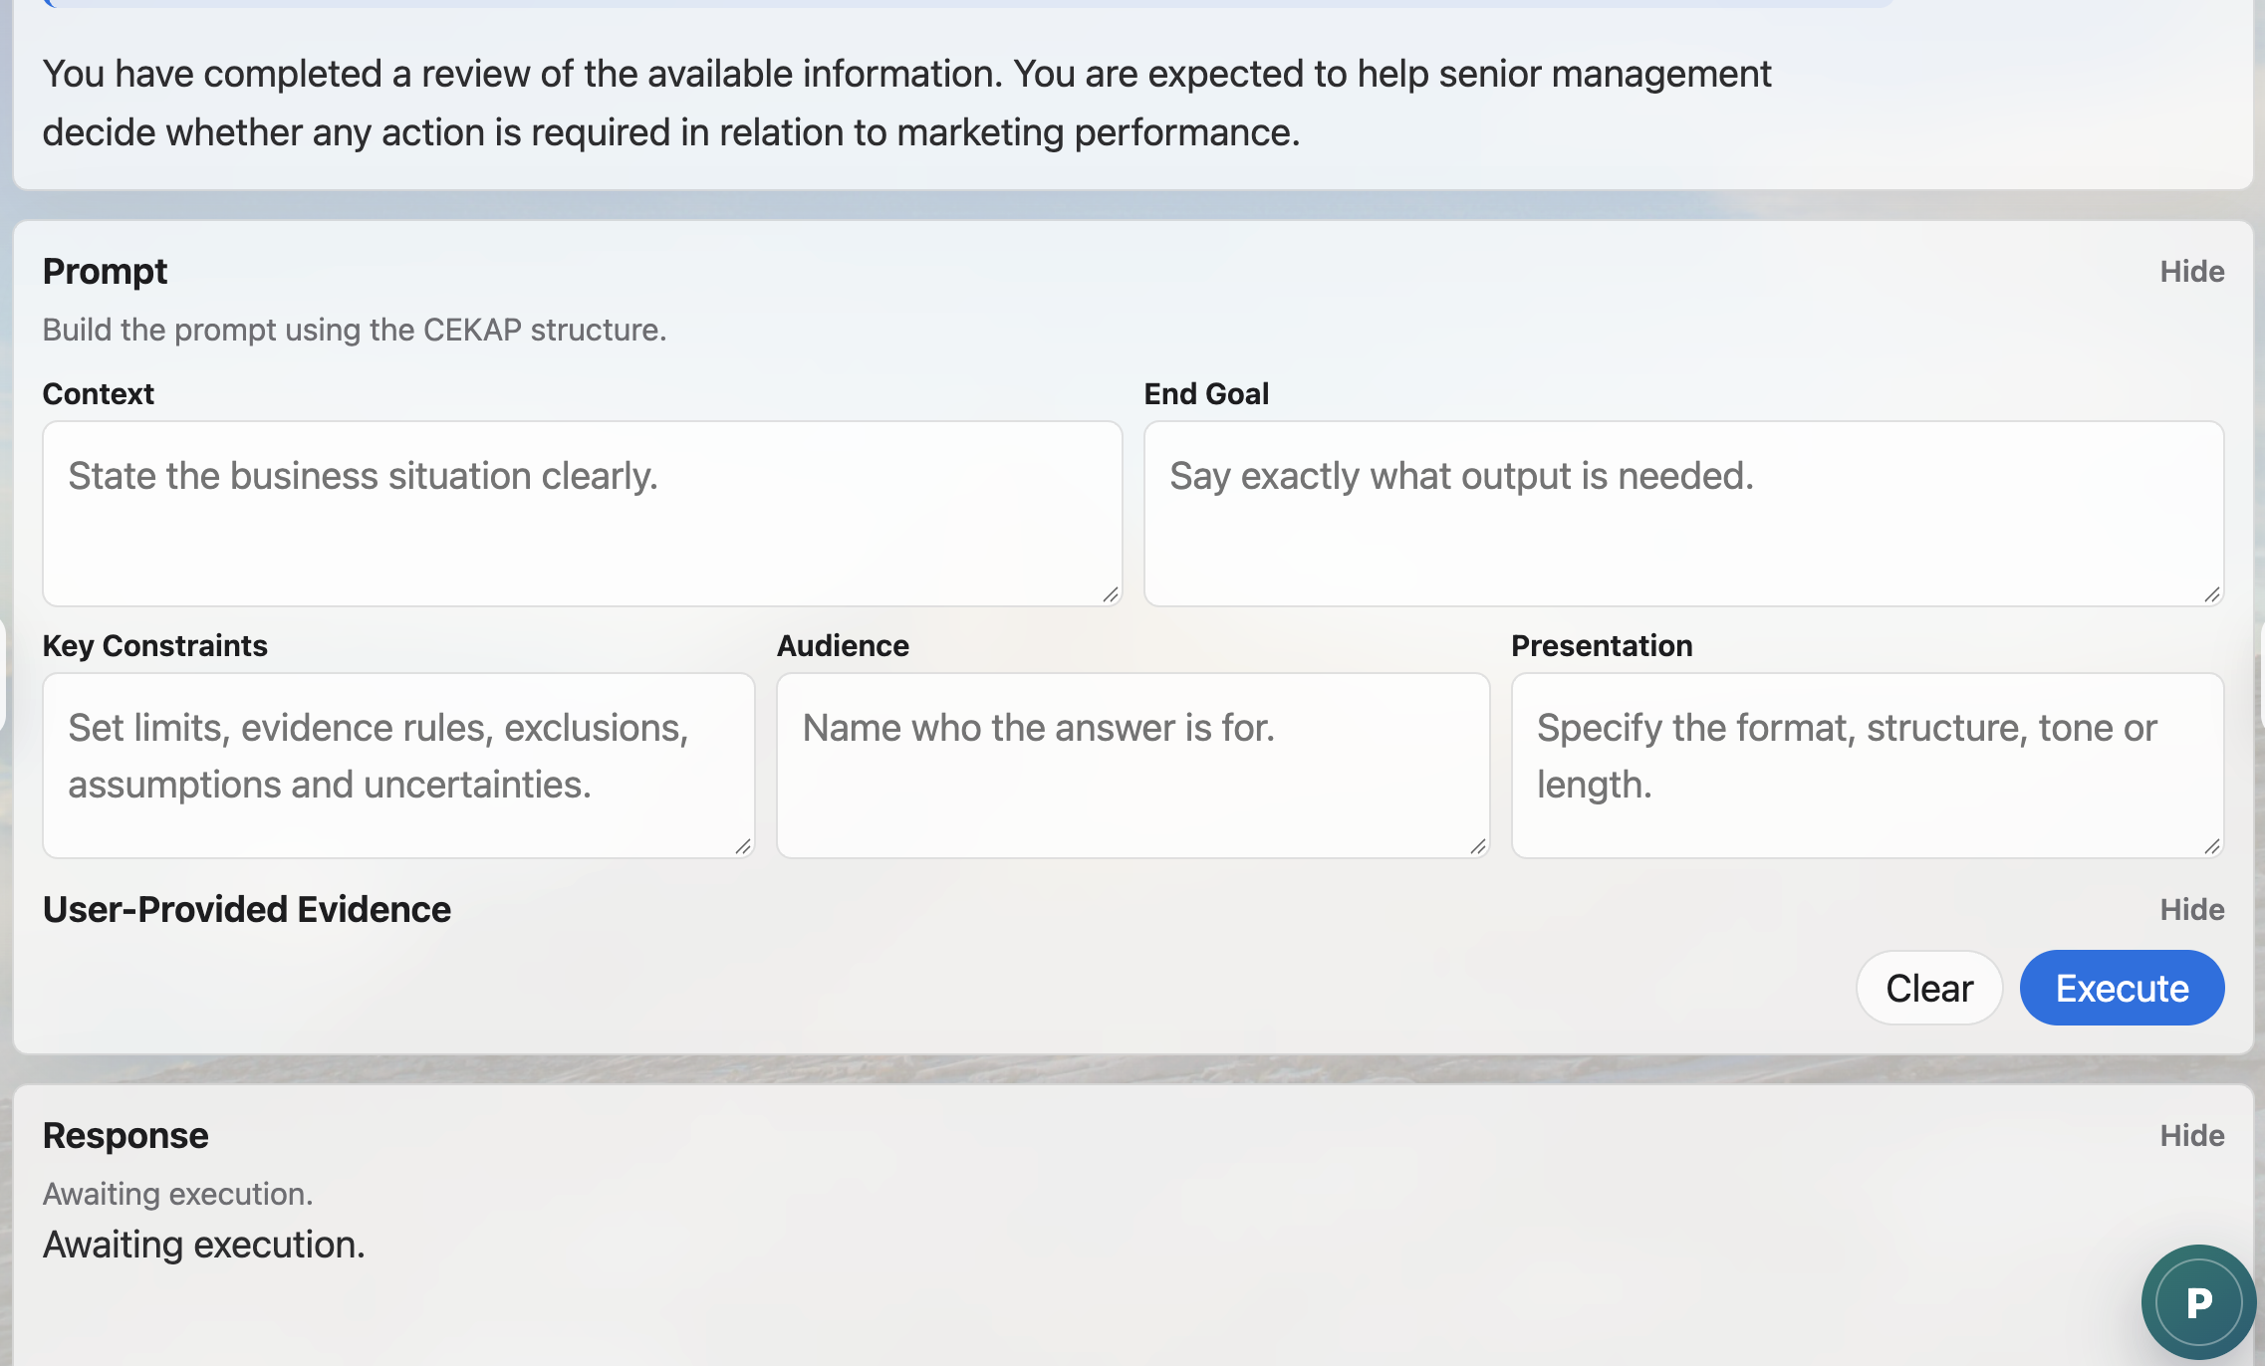Click the End Goal field resize handle
2265x1366 pixels.
2212,594
